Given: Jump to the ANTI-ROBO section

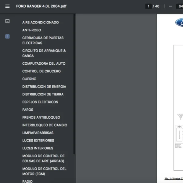Looking at the screenshot, I should [x=32, y=30].
